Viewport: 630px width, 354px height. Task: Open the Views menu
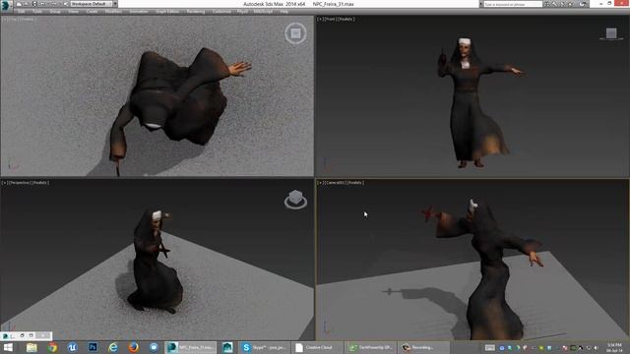[73, 12]
